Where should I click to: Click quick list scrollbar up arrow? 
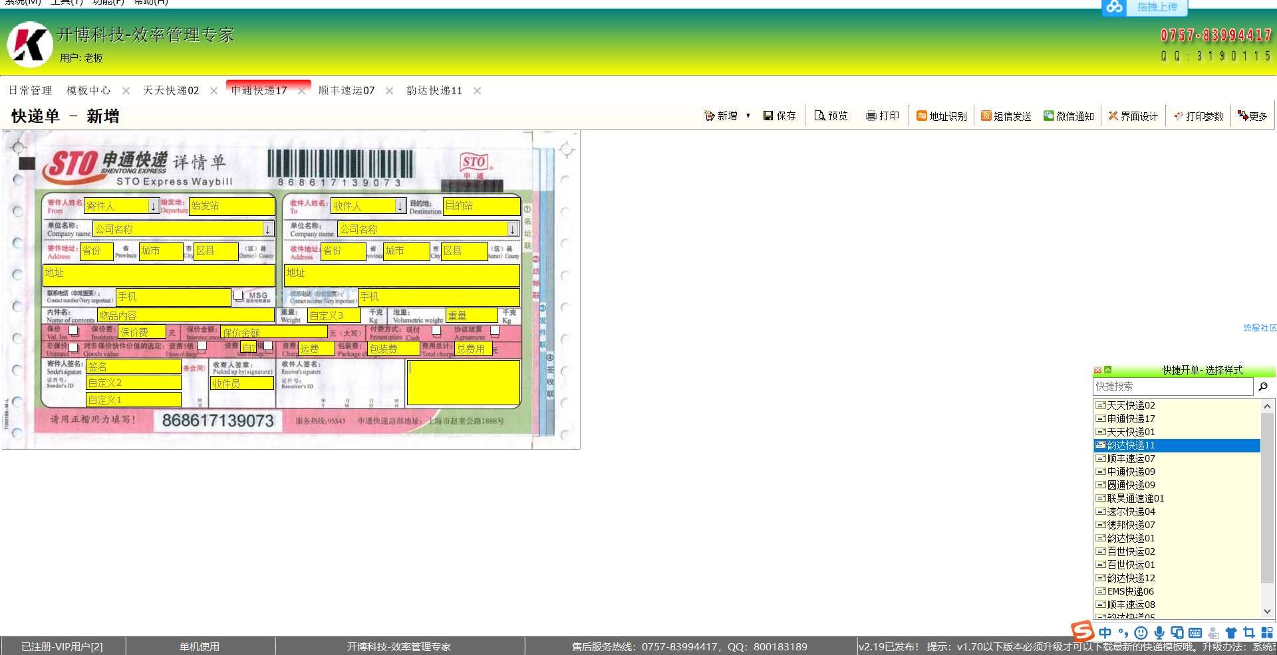(1267, 406)
